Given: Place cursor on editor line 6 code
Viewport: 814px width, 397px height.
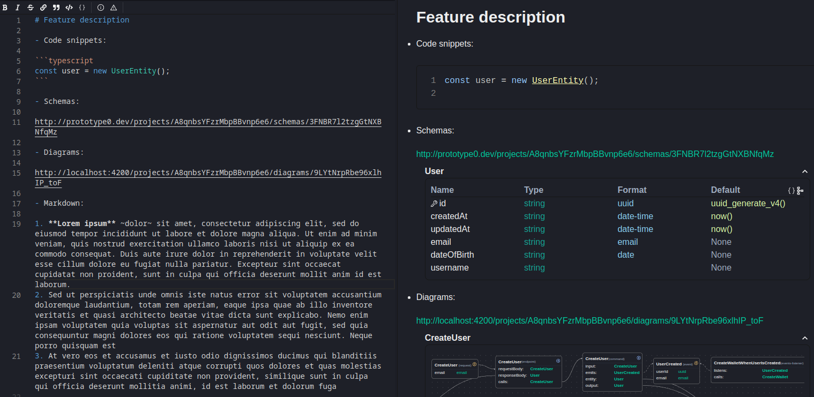Looking at the screenshot, I should click(102, 71).
